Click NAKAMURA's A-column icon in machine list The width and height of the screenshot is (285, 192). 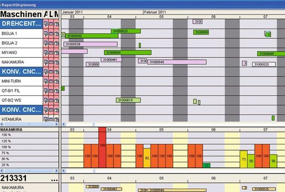(45, 62)
